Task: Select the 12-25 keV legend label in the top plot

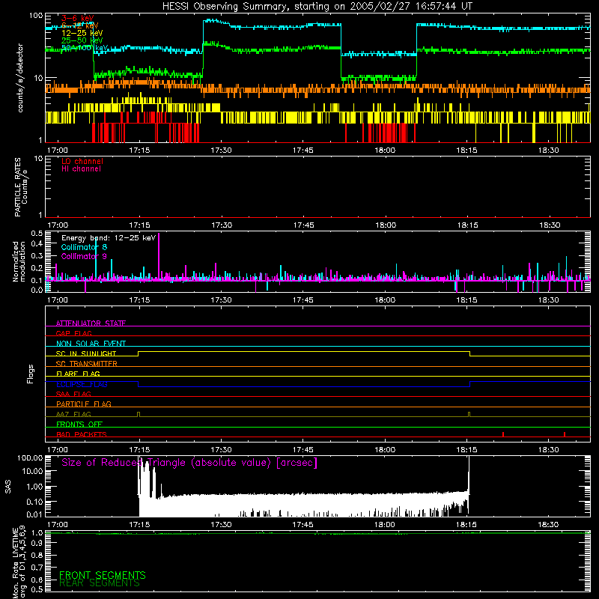Action: pos(82,33)
